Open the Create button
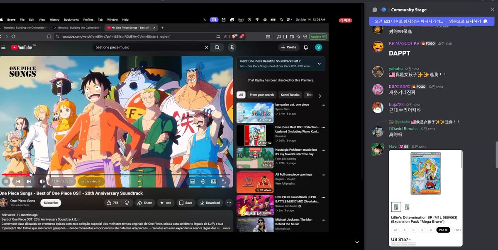This screenshot has height=250, width=498. coord(289,48)
